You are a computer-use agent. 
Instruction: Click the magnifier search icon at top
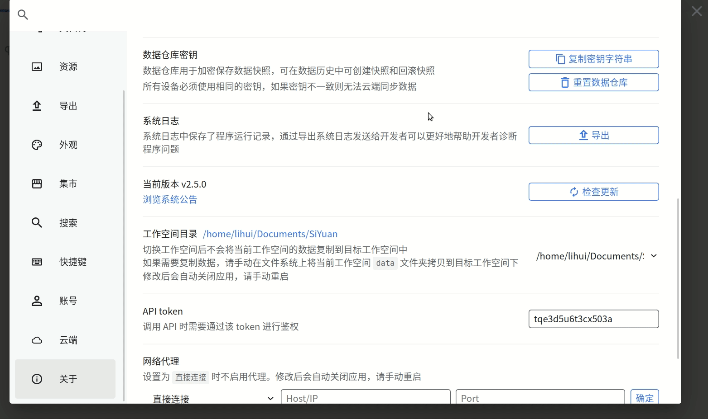point(23,15)
